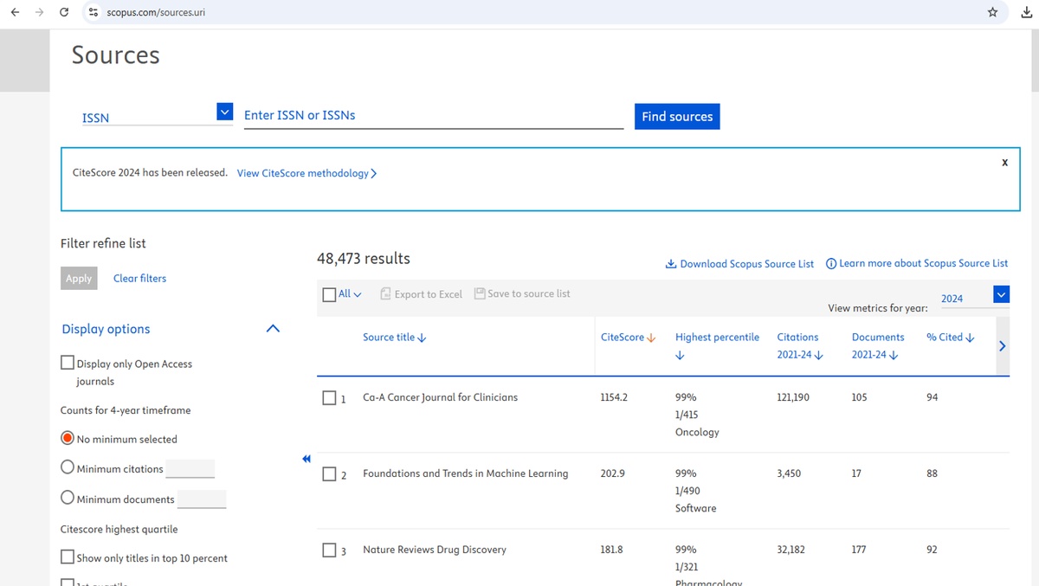Click the Oncology category text
This screenshot has width=1039, height=586.
(697, 432)
